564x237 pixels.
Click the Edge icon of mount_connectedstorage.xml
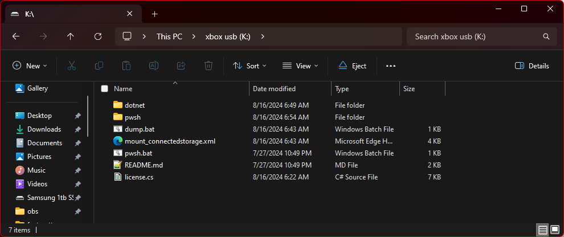coord(117,141)
